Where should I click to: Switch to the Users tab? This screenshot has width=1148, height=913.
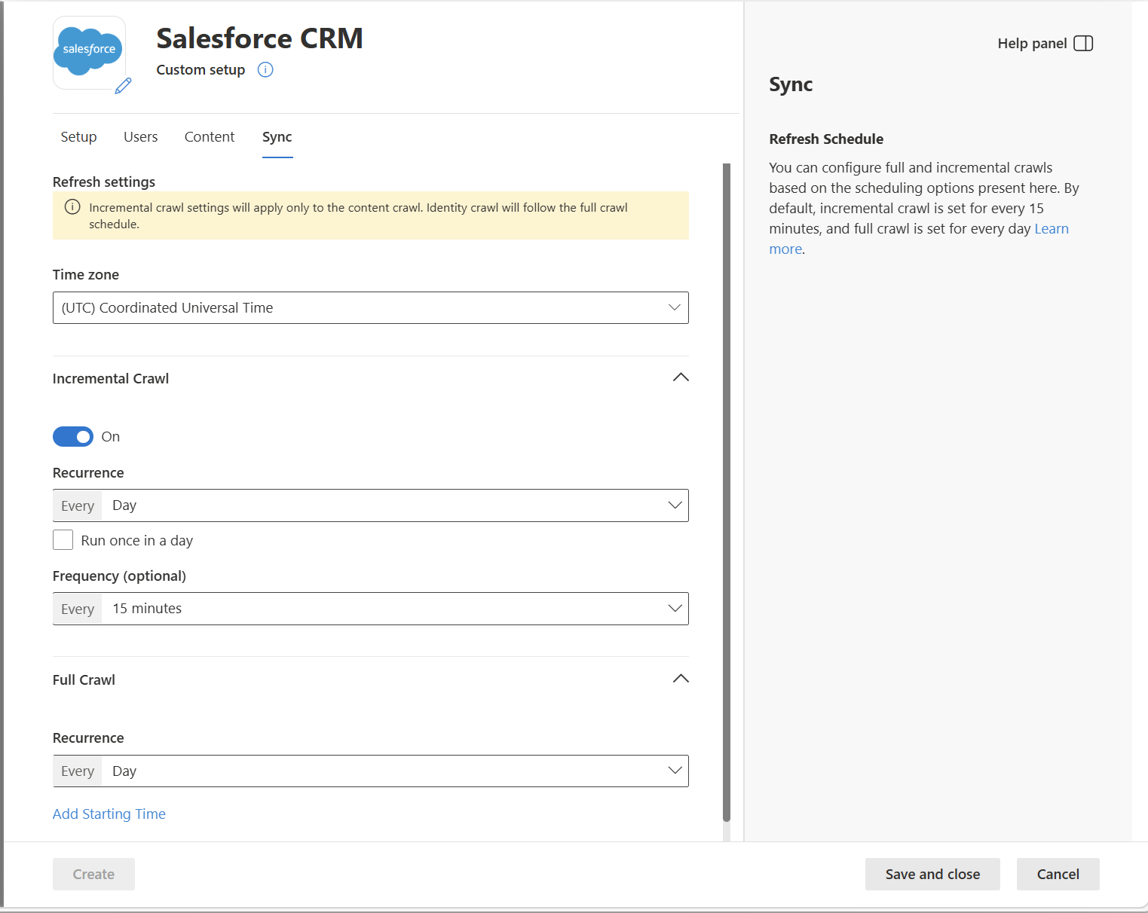141,137
